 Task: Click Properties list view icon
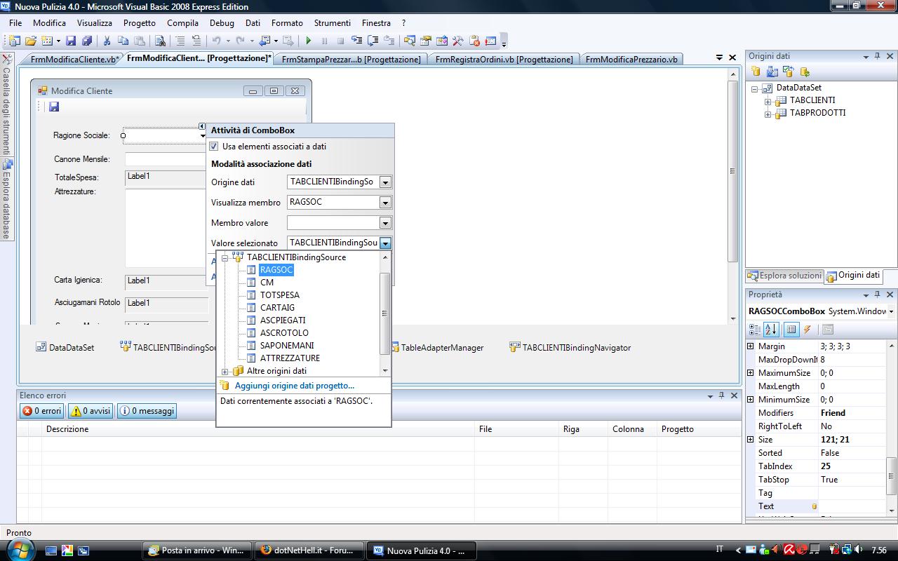791,330
